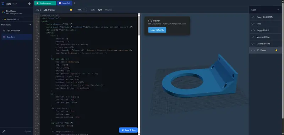Click the PAGES panel header text
This screenshot has width=284, height=135.
pos(253,10)
